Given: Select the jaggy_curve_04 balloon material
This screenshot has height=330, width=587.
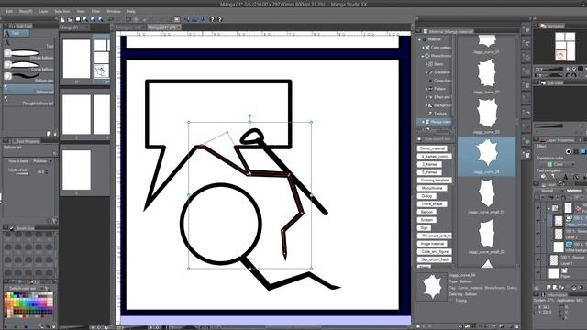Looking at the screenshot, I should tap(487, 156).
